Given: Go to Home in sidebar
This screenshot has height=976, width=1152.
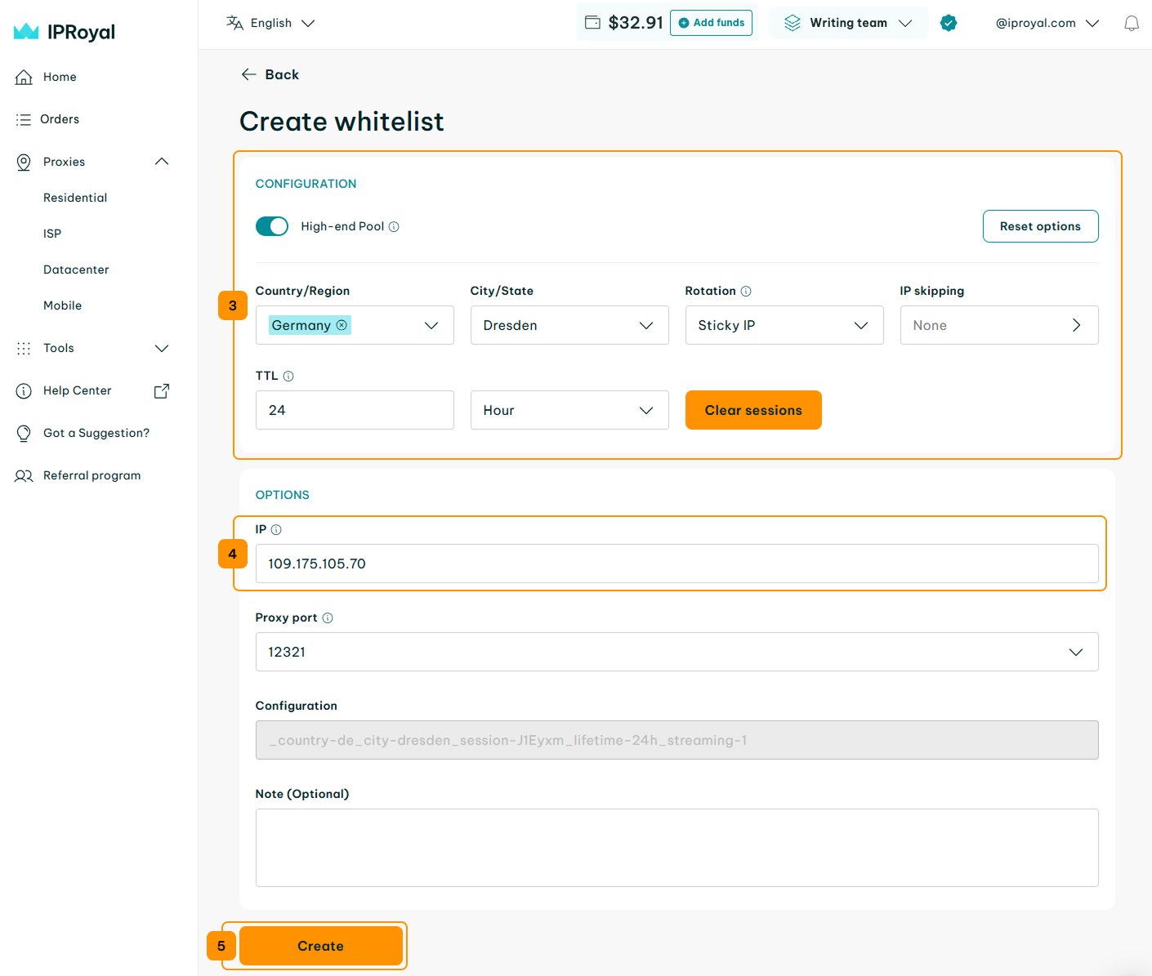Looking at the screenshot, I should pyautogui.click(x=60, y=77).
